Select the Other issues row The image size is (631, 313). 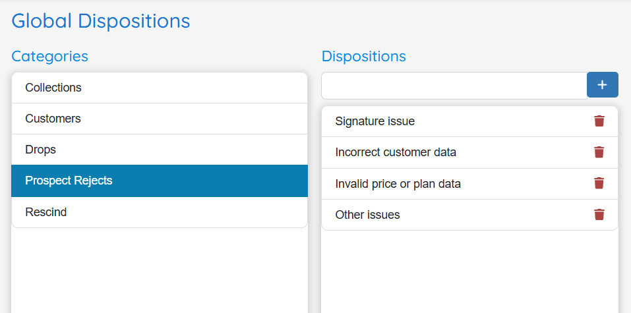pos(469,215)
